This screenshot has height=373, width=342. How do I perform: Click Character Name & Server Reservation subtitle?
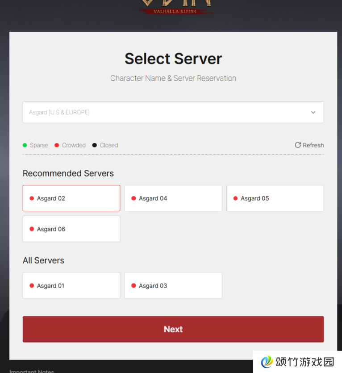pos(173,78)
